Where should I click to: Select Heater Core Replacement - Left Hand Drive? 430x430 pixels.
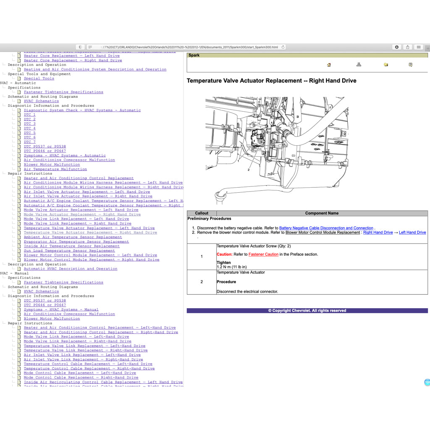(71, 55)
